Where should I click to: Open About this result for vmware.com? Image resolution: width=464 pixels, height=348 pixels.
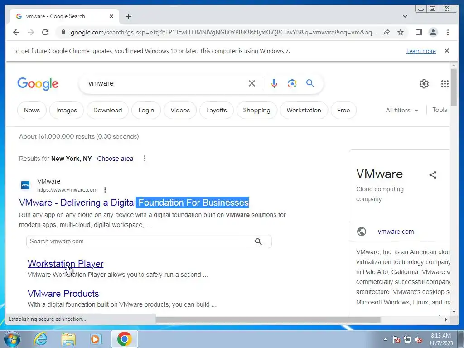pyautogui.click(x=105, y=190)
